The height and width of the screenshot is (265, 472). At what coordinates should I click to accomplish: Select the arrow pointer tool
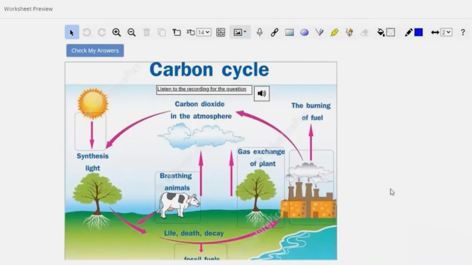tap(72, 32)
